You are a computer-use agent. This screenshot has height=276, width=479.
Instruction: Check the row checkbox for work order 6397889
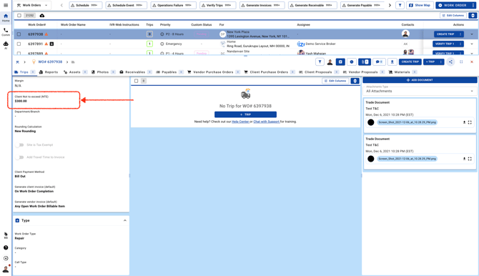(19, 53)
